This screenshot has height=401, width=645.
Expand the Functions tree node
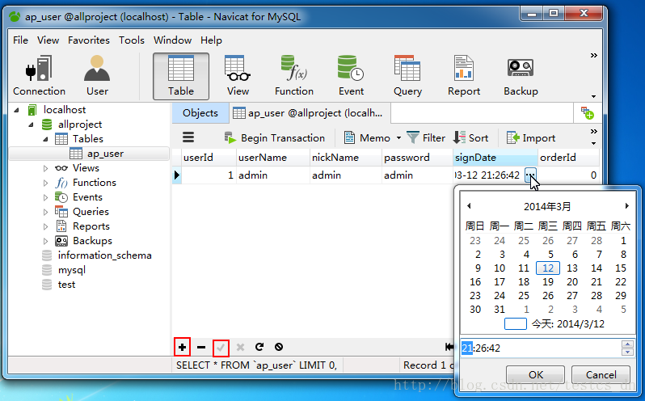pos(45,183)
